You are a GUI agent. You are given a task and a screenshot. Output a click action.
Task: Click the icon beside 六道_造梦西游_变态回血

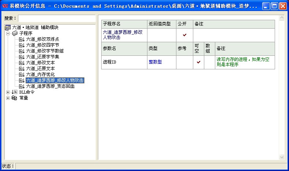coord(22,86)
